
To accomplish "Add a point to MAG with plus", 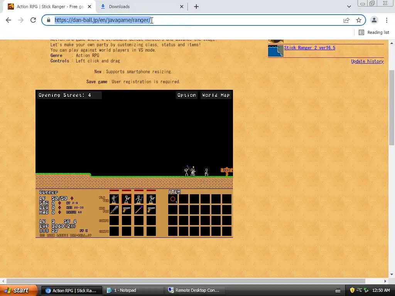I will [59, 212].
